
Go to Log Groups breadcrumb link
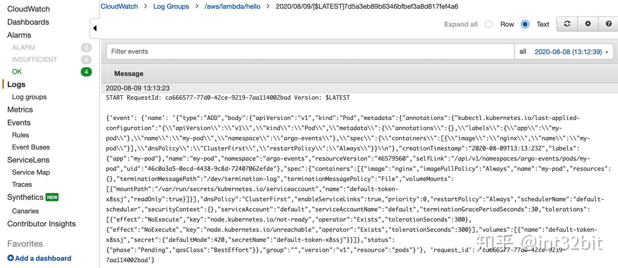pos(171,6)
